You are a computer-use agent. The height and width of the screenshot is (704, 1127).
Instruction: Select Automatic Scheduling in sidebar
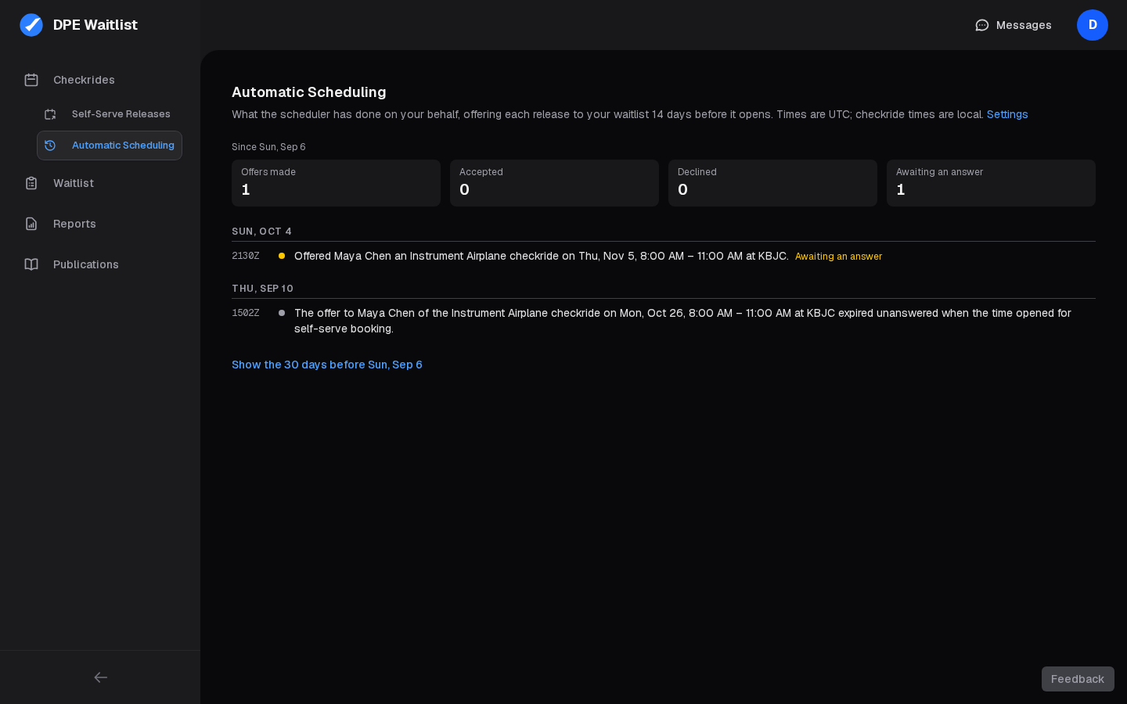point(110,145)
